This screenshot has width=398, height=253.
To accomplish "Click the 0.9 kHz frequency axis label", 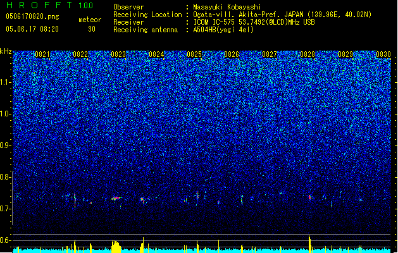I will click(x=6, y=145).
